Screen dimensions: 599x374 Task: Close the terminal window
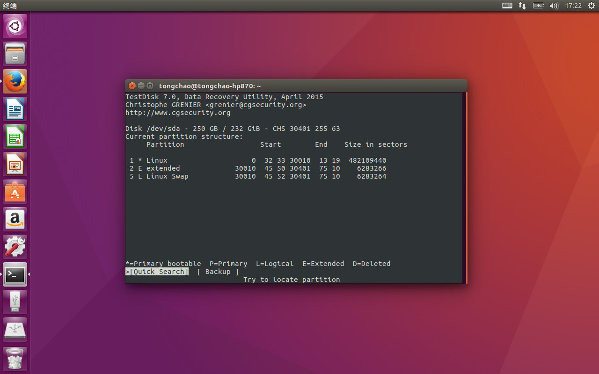[132, 86]
